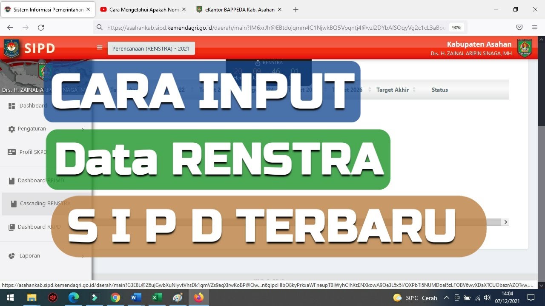Open the Windows Start menu
The height and width of the screenshot is (306, 545).
[x=9, y=297]
